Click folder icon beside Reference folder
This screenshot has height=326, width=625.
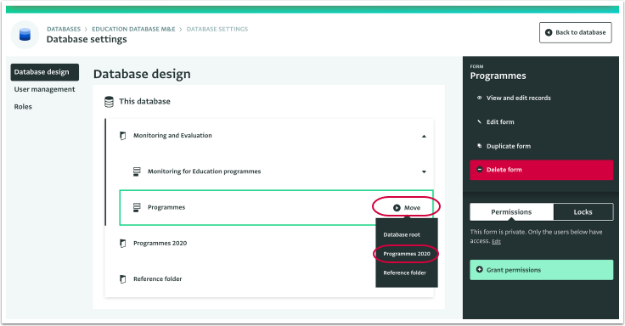[x=123, y=279]
